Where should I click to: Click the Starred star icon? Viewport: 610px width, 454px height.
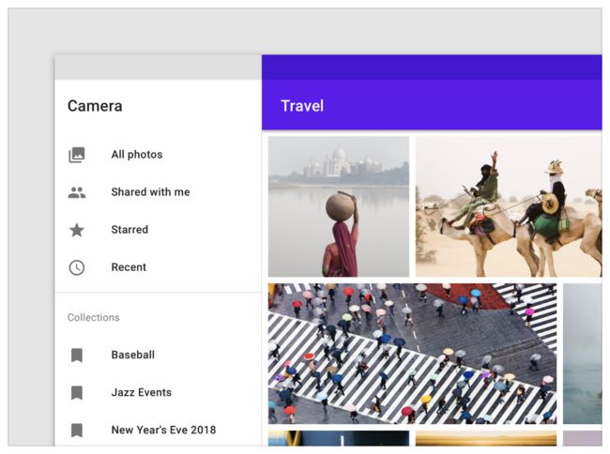tap(77, 230)
